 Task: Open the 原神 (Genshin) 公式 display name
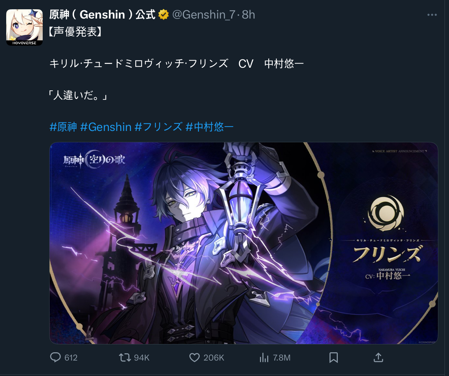pyautogui.click(x=102, y=15)
